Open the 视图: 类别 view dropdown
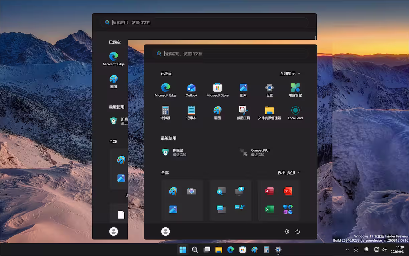Image resolution: width=409 pixels, height=256 pixels. (289, 173)
